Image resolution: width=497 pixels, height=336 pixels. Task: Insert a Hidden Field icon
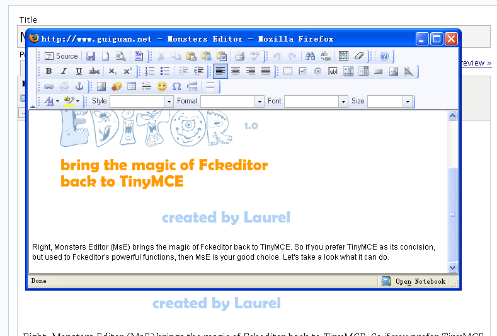pyautogui.click(x=409, y=71)
